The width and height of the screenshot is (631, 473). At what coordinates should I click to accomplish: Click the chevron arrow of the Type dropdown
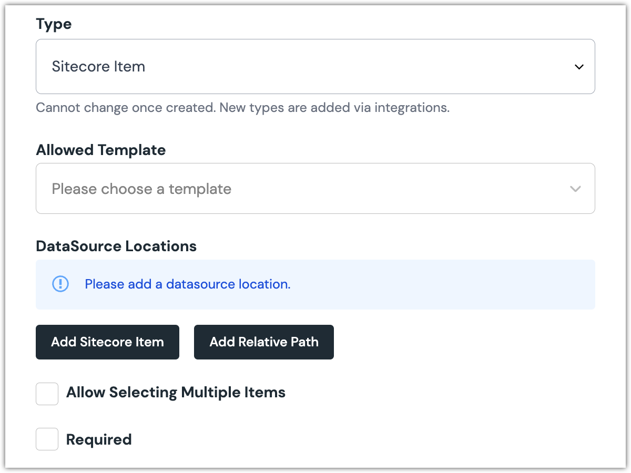pyautogui.click(x=579, y=67)
